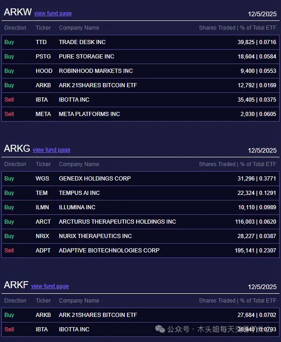Click ARKF table Direction column header
Screen dimensions: 281x342
pyautogui.click(x=15, y=301)
